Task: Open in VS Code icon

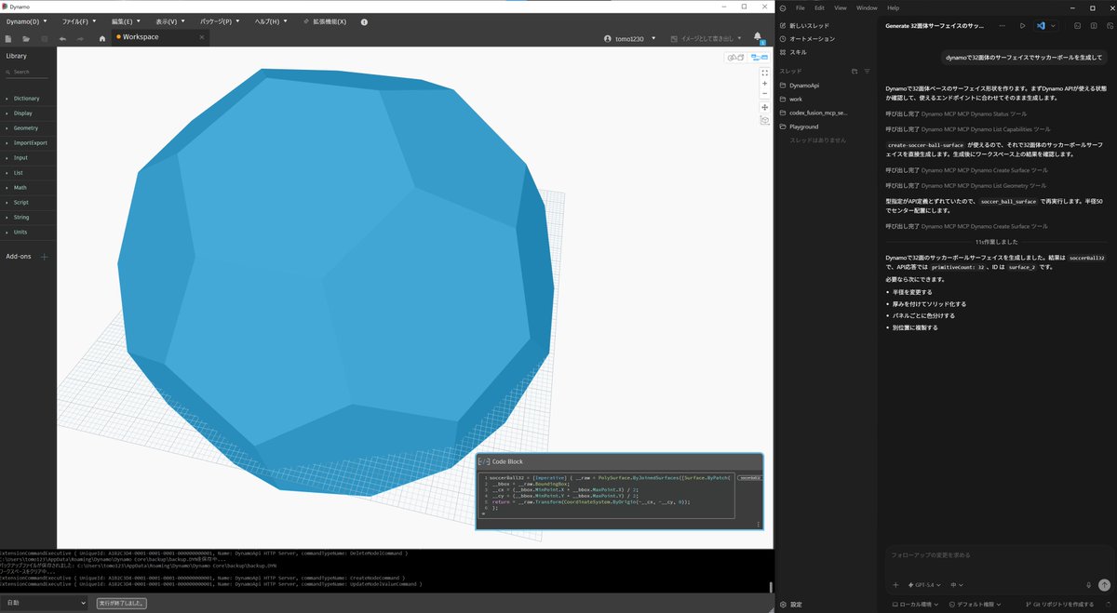Action: pos(1041,26)
